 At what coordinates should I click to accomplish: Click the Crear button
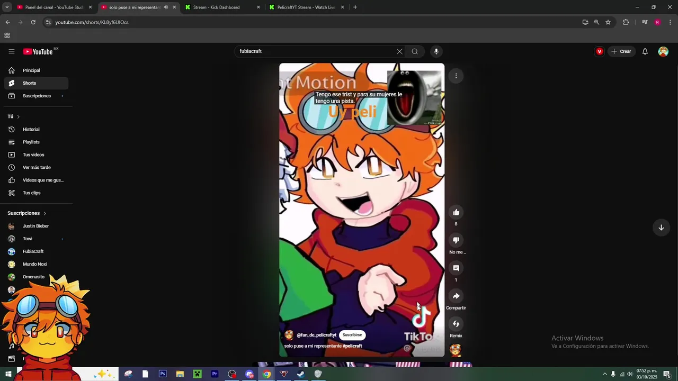point(621,51)
